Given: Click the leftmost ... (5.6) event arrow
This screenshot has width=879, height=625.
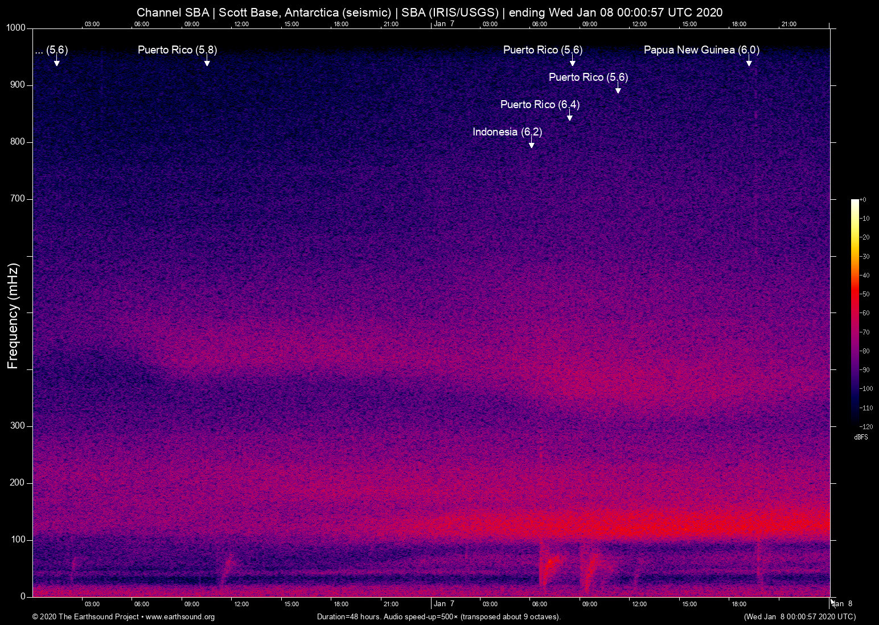Looking at the screenshot, I should click(56, 63).
